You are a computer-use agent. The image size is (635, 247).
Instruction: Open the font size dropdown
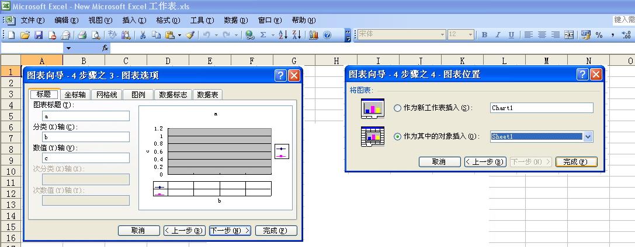[470, 35]
